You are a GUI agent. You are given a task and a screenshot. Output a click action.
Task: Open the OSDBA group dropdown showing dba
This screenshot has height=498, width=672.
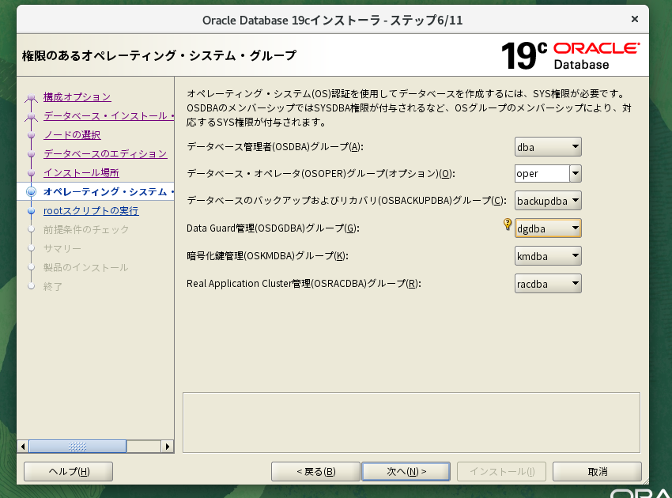(548, 147)
